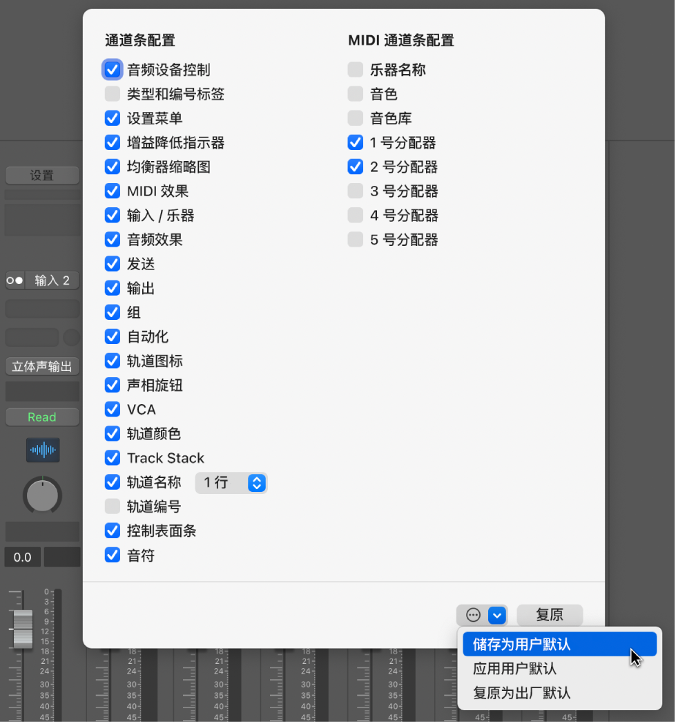Click the stereo input format circles beside 输入 2
This screenshot has height=722, width=676.
14,280
